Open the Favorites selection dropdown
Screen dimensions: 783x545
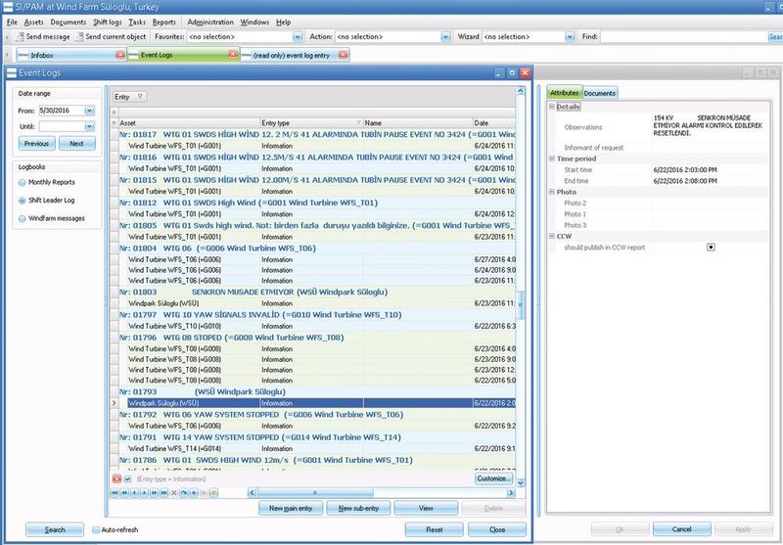click(296, 36)
